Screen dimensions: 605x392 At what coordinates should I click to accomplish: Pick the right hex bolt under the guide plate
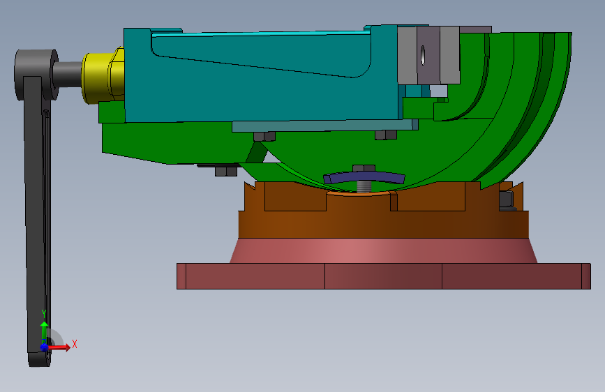click(x=385, y=135)
